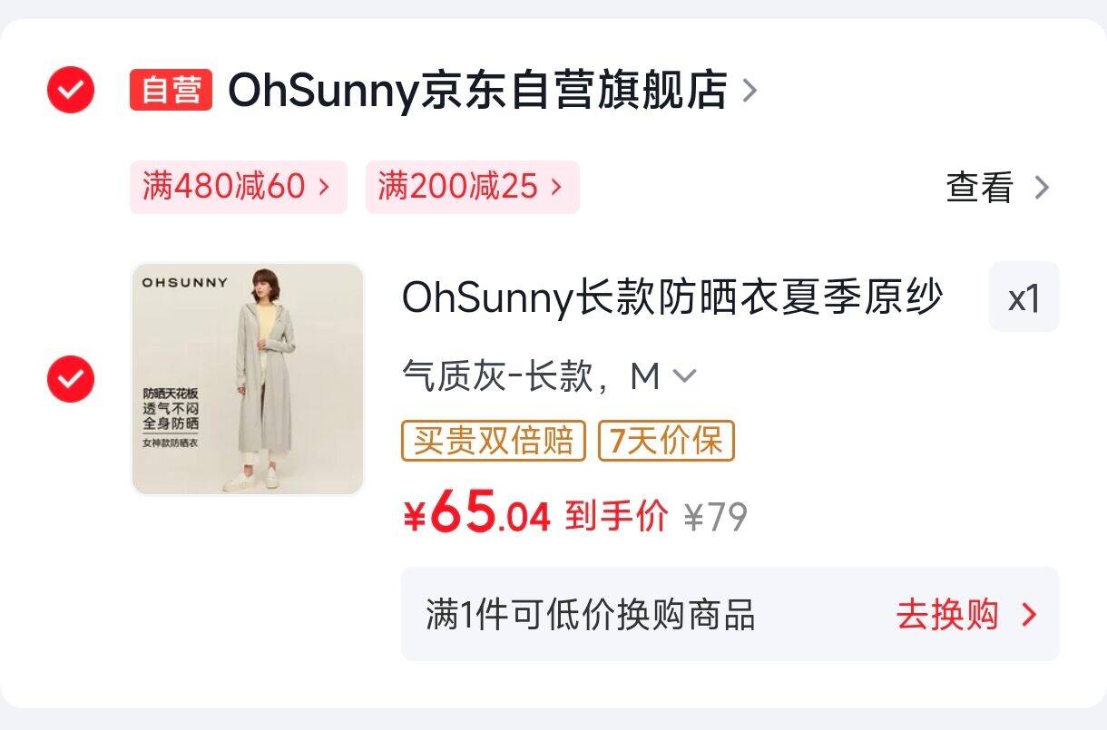
Task: Click the 去换购 link
Action: point(946,614)
